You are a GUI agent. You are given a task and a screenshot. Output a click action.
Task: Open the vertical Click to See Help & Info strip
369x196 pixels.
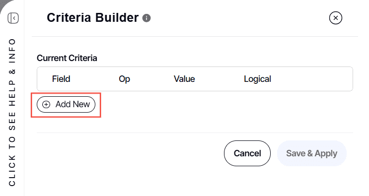(12, 112)
